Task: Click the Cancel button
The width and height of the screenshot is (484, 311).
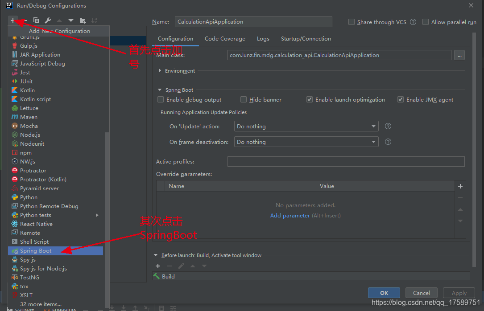Action: click(422, 293)
